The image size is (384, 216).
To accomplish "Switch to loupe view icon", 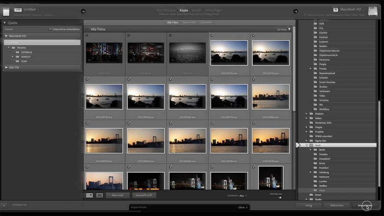I will point(100,195).
